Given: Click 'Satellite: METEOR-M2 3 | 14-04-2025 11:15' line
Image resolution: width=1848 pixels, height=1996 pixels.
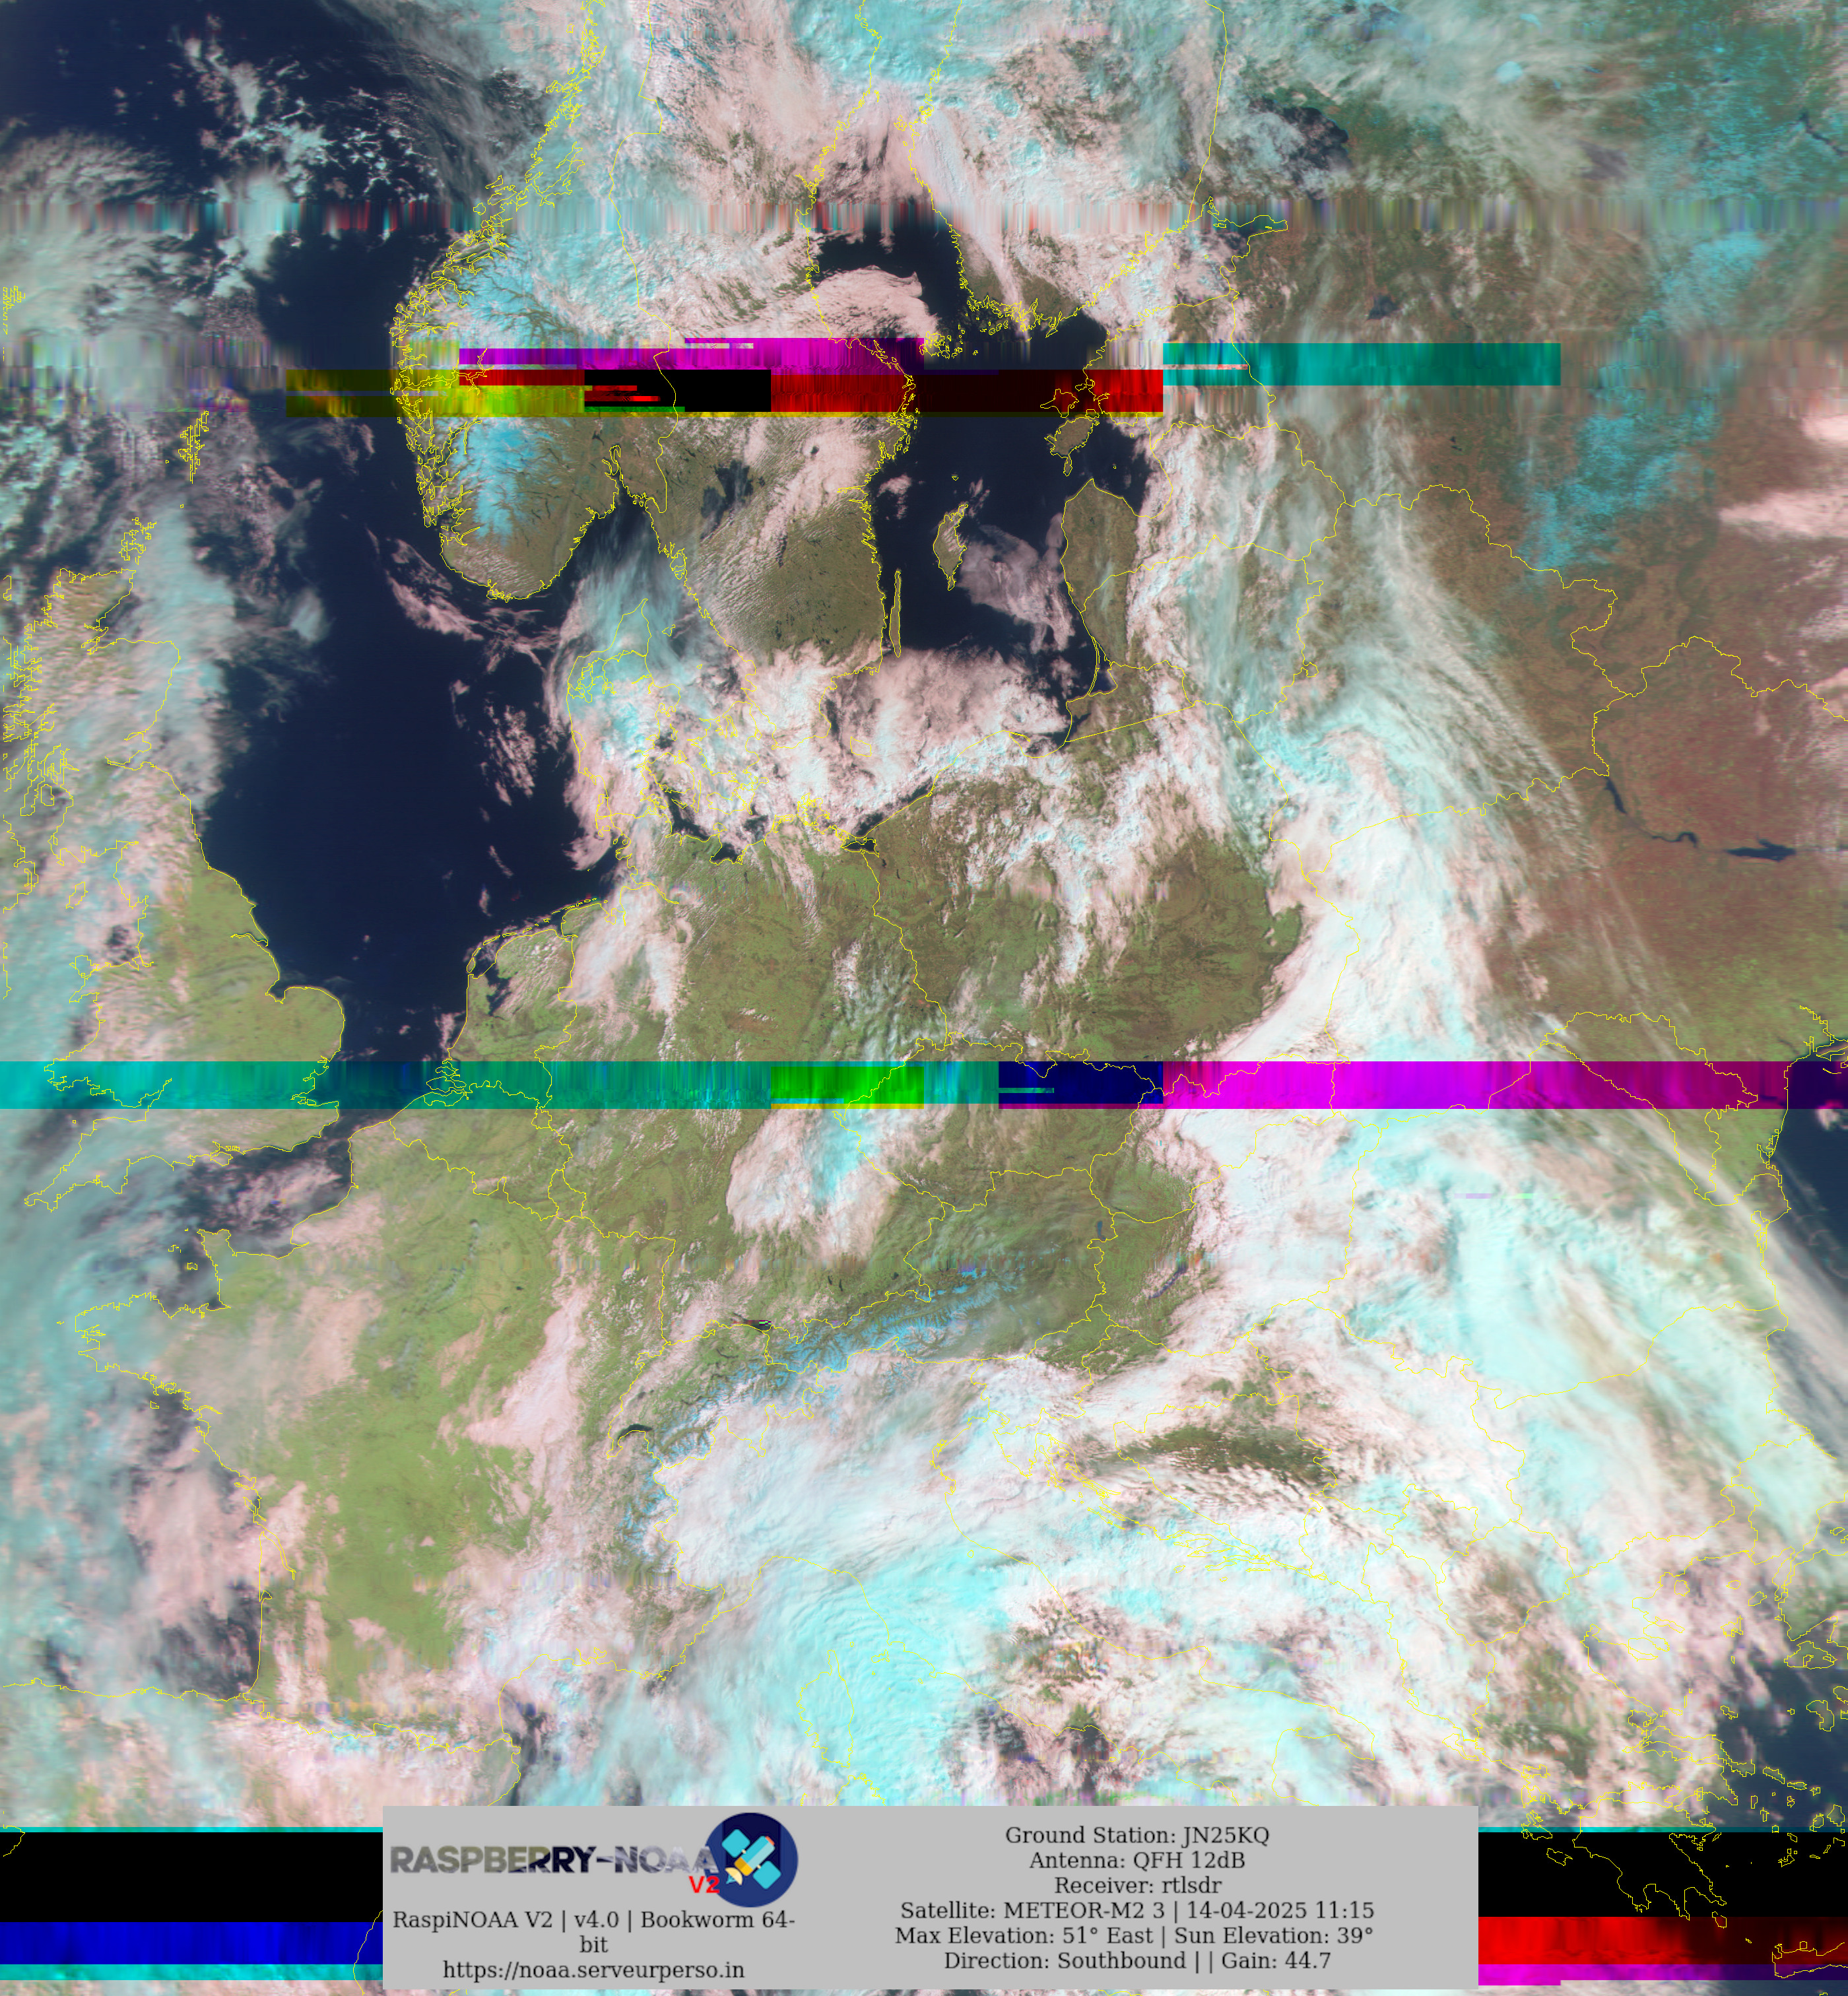Looking at the screenshot, I should pos(1137,1910).
